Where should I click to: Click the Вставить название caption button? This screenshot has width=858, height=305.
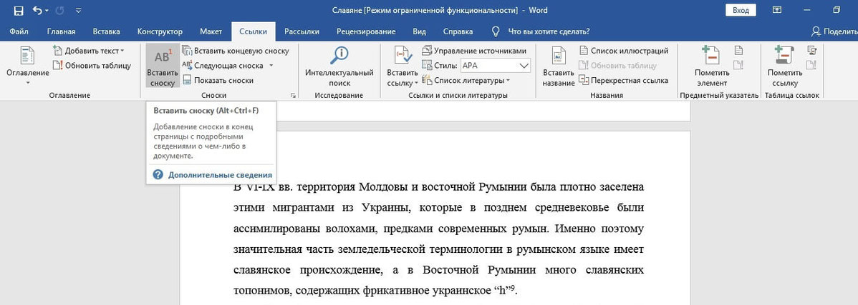[559, 66]
